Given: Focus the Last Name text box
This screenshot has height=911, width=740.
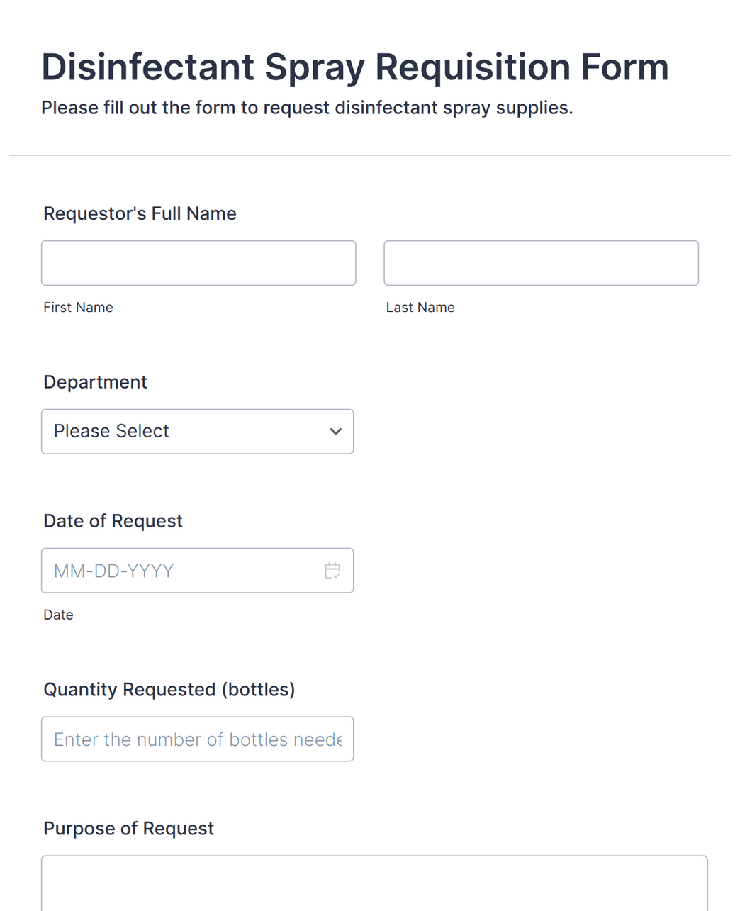Looking at the screenshot, I should click(541, 263).
